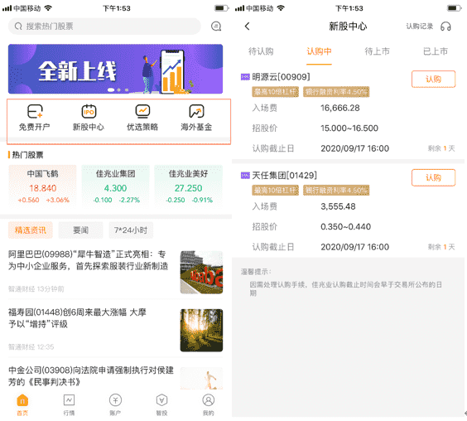The image size is (467, 421).
Task: Tap 认购 button for 明源云[00909]
Action: pos(433,79)
